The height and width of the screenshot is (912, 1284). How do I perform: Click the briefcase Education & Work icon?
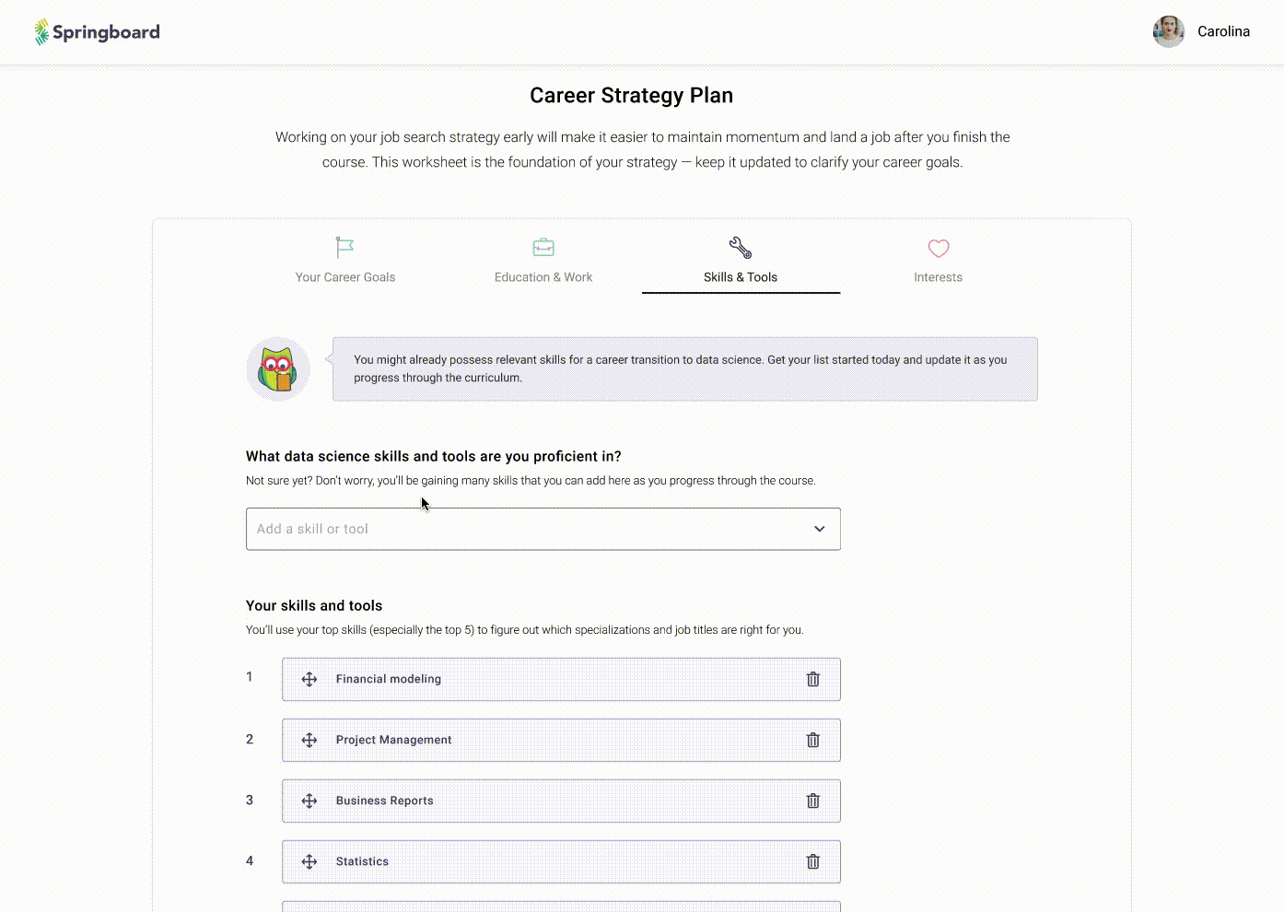(543, 248)
